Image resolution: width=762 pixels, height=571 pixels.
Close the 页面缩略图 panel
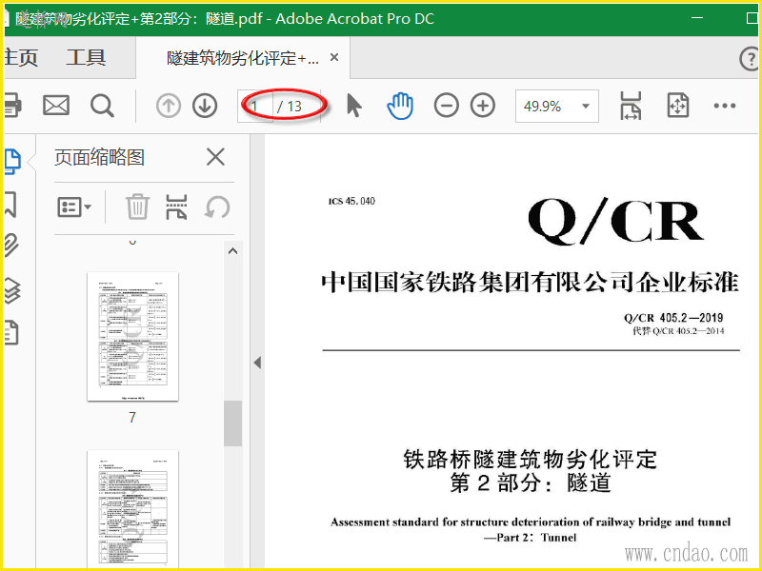point(215,157)
